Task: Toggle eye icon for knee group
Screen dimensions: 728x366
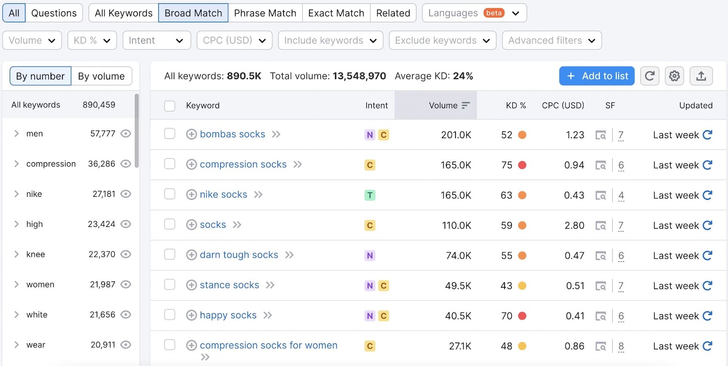Action: pos(126,254)
